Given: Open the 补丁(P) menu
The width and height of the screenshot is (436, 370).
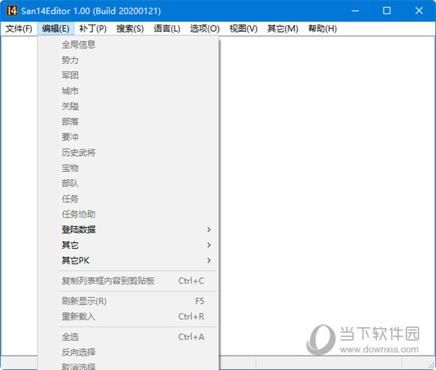Looking at the screenshot, I should [x=92, y=28].
